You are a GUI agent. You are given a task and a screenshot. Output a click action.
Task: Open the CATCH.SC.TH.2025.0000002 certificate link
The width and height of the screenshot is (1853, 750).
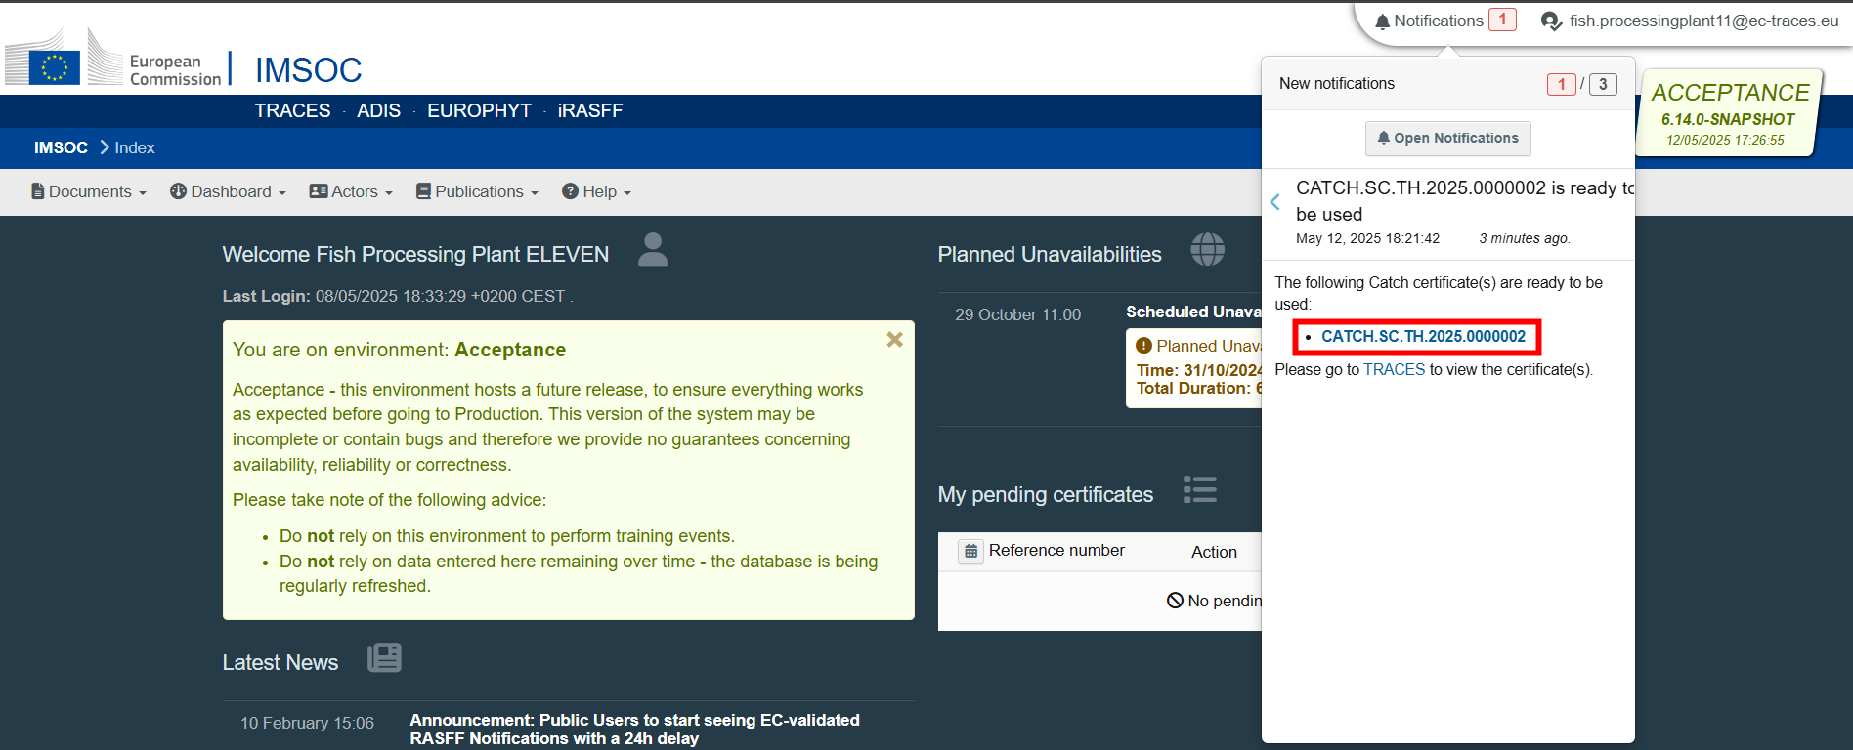pyautogui.click(x=1423, y=337)
